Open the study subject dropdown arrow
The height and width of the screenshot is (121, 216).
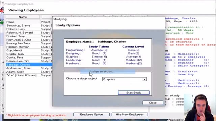tap(144, 79)
